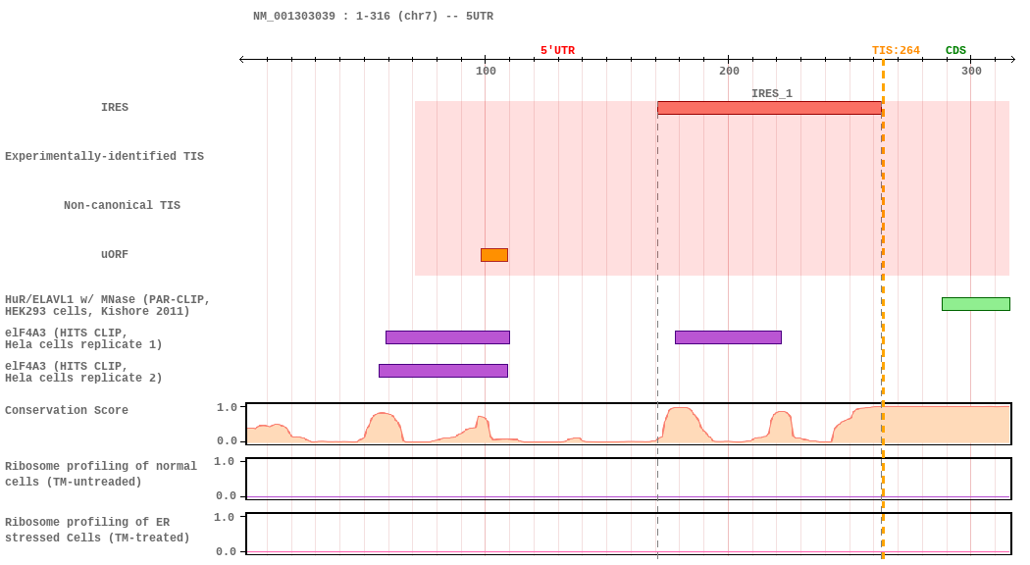Click the right purple bar in eIF4A3 replicate 1

[728, 337]
